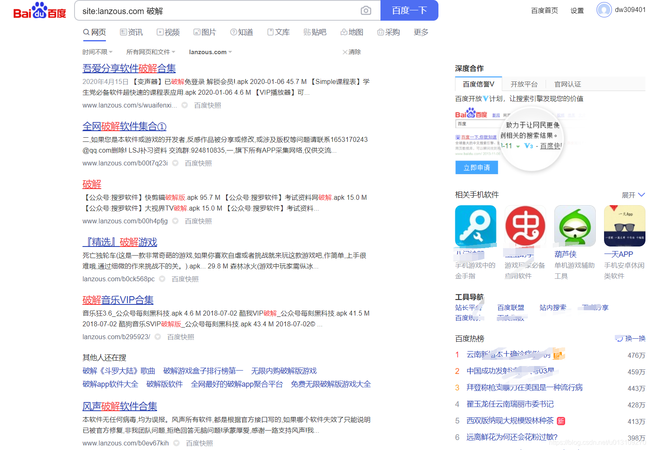Viewport: 650px width, 450px height.
Task: Open the result titled 破解
Action: tap(92, 184)
